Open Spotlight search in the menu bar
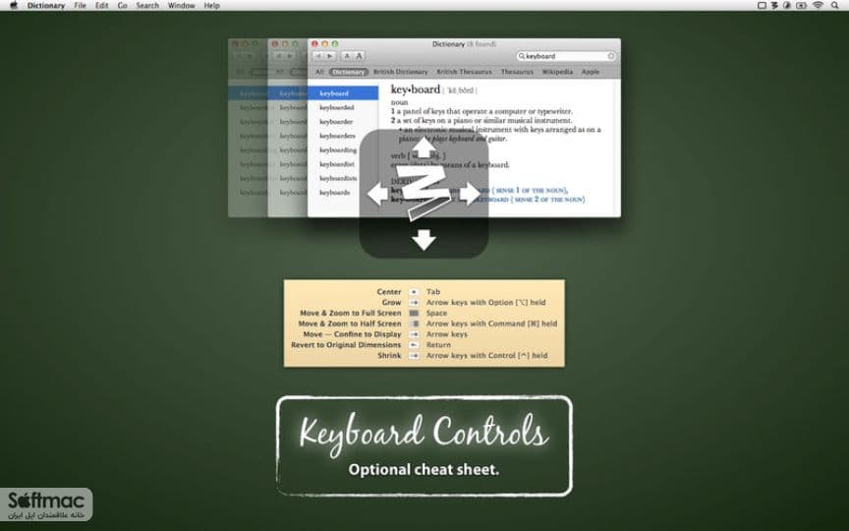849x531 pixels. 835,6
